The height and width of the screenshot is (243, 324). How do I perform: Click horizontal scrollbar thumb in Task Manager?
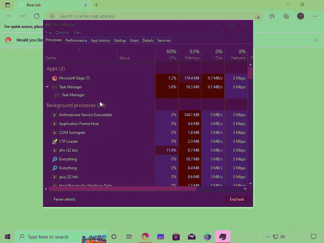[x=122, y=189]
